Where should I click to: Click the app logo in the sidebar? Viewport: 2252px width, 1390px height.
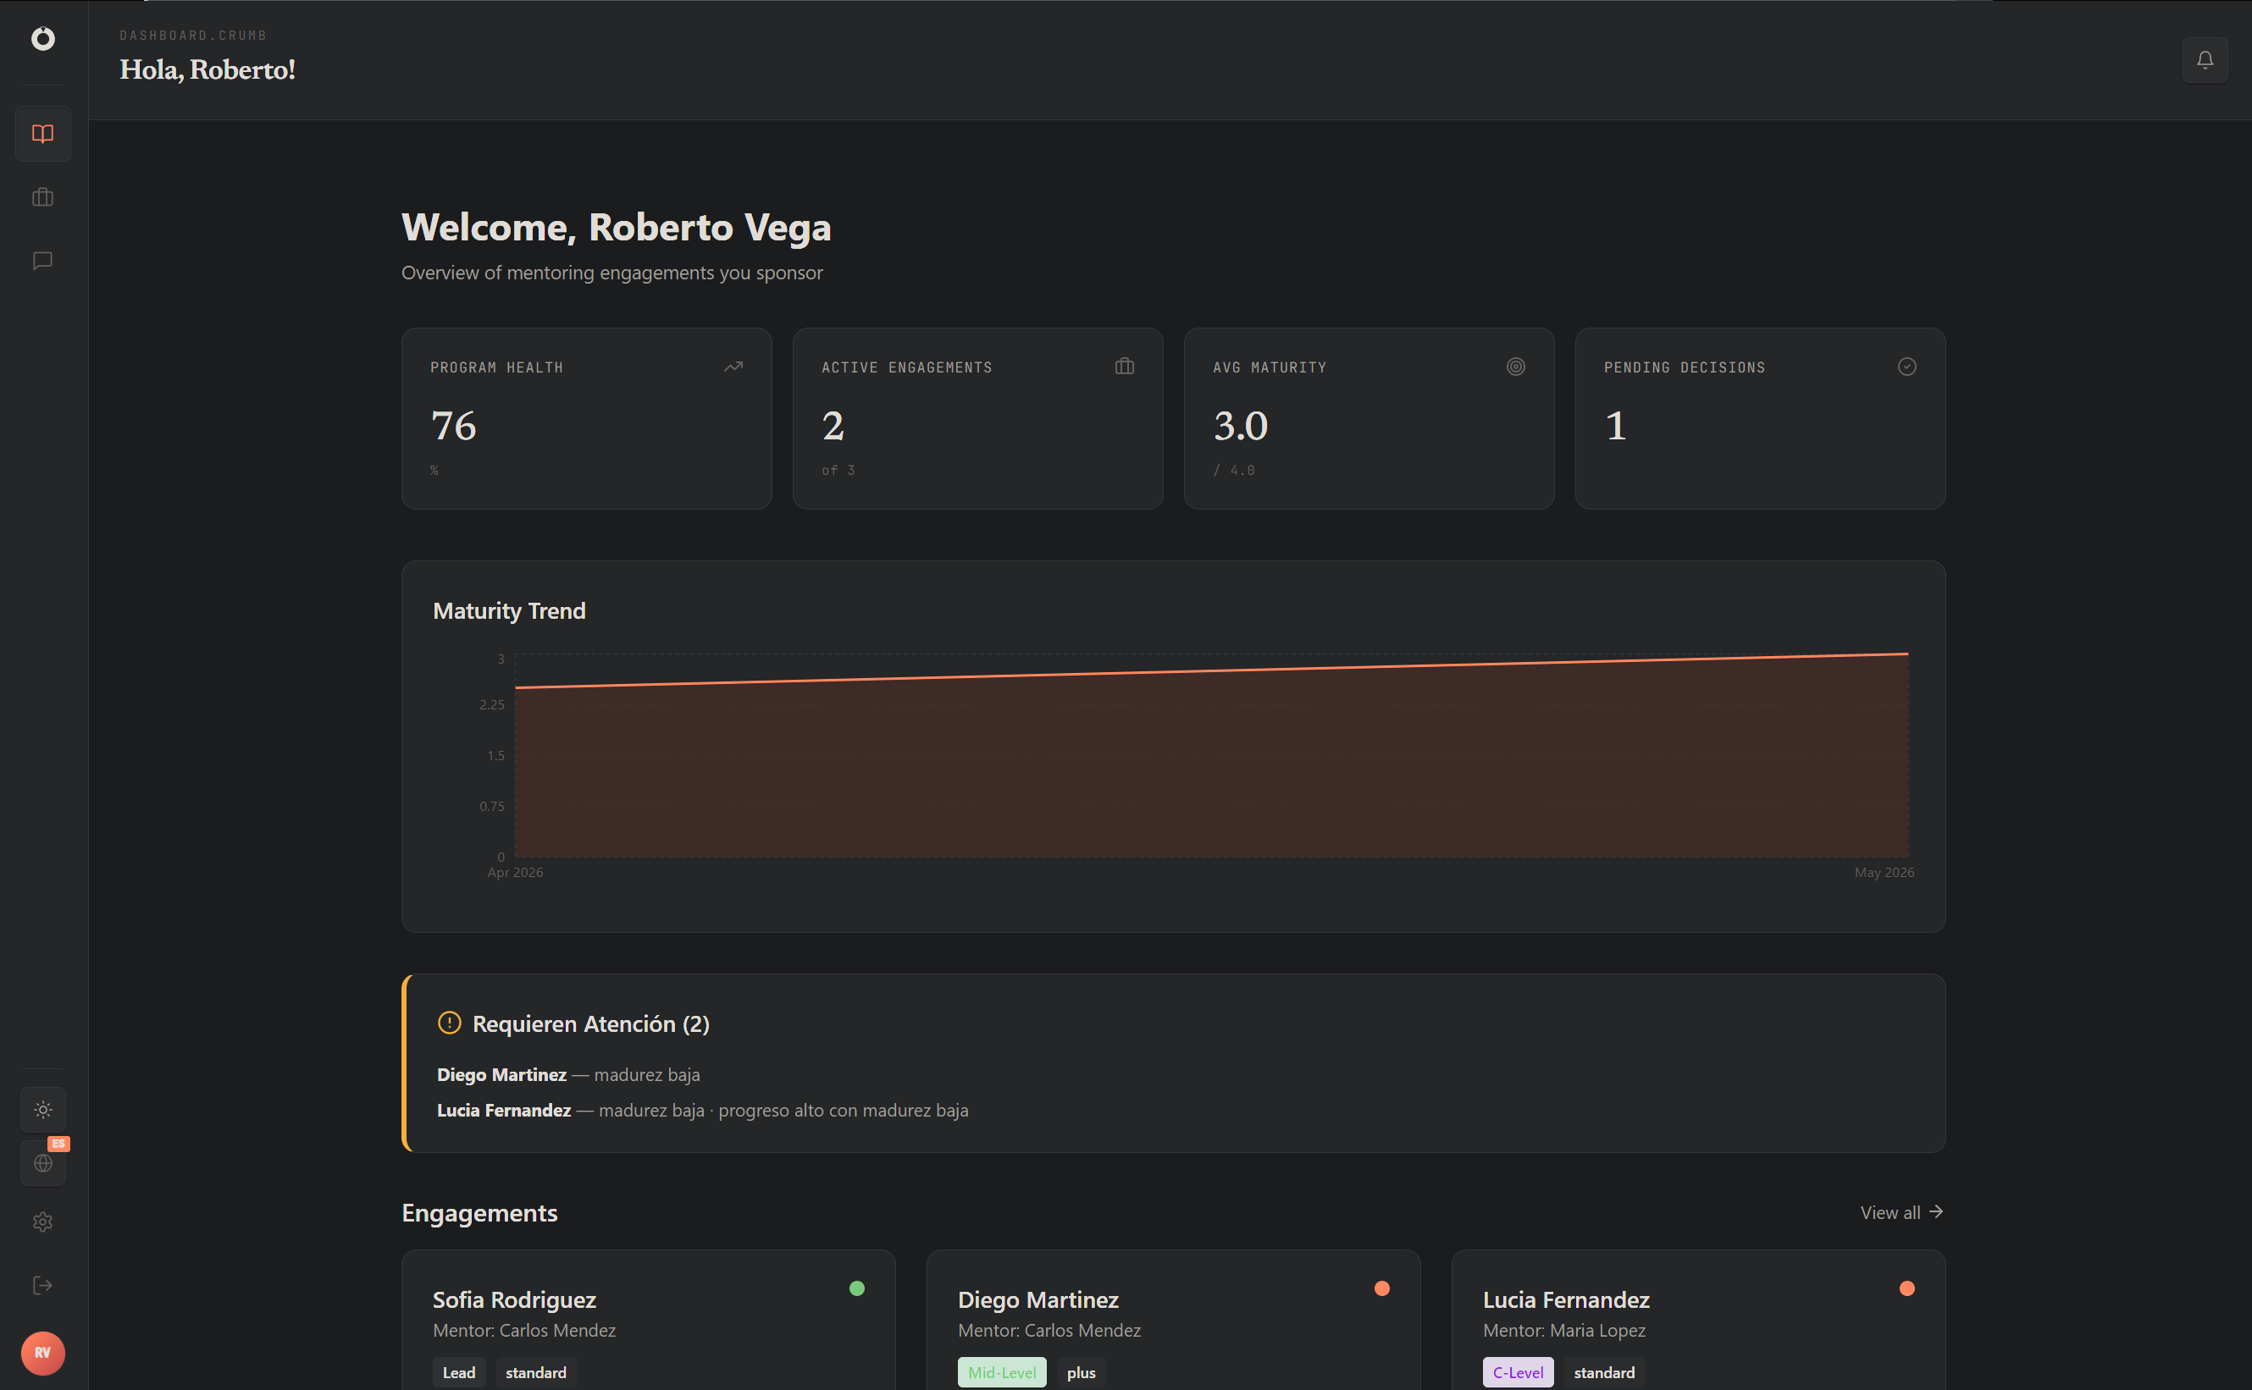point(42,39)
